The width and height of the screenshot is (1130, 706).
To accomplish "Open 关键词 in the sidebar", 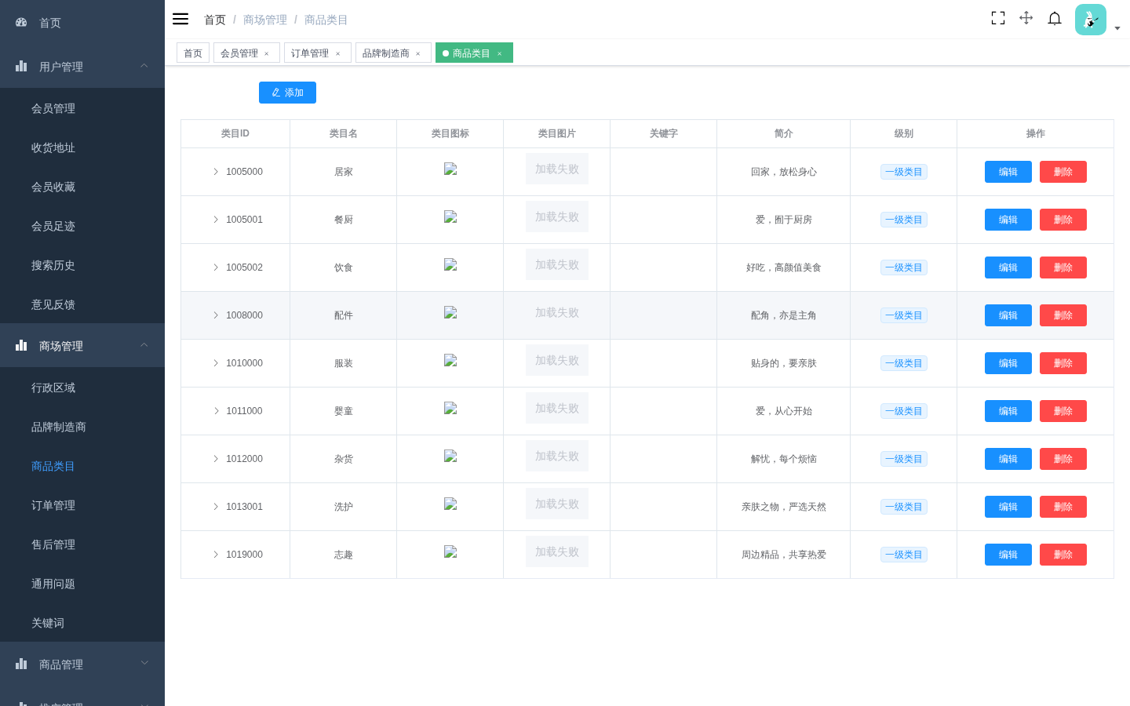I will pyautogui.click(x=82, y=623).
